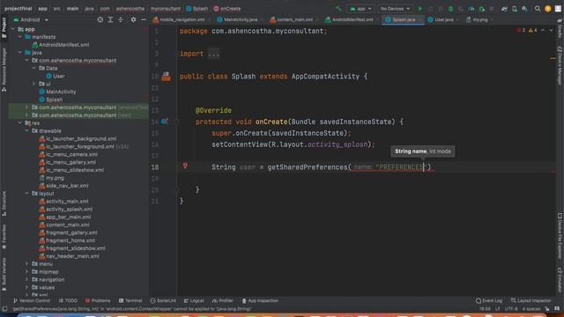Collapse the Data package

(33, 68)
